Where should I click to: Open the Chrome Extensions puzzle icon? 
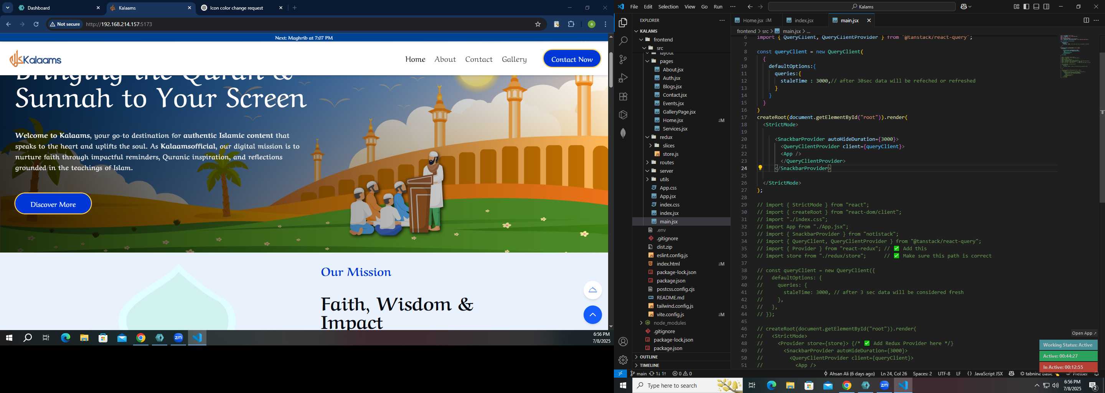click(x=571, y=25)
